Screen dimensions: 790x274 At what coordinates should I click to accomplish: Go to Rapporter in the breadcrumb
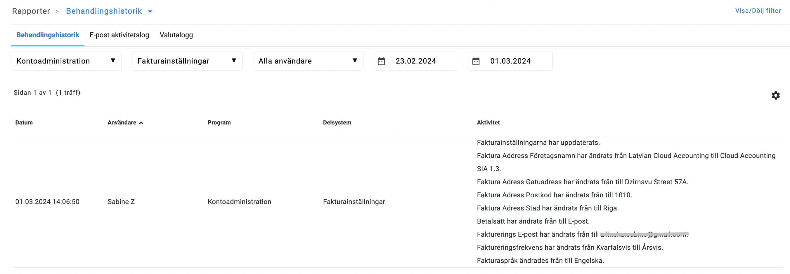coord(31,11)
